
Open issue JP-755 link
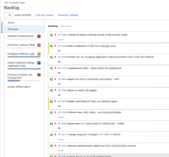click(62, 90)
